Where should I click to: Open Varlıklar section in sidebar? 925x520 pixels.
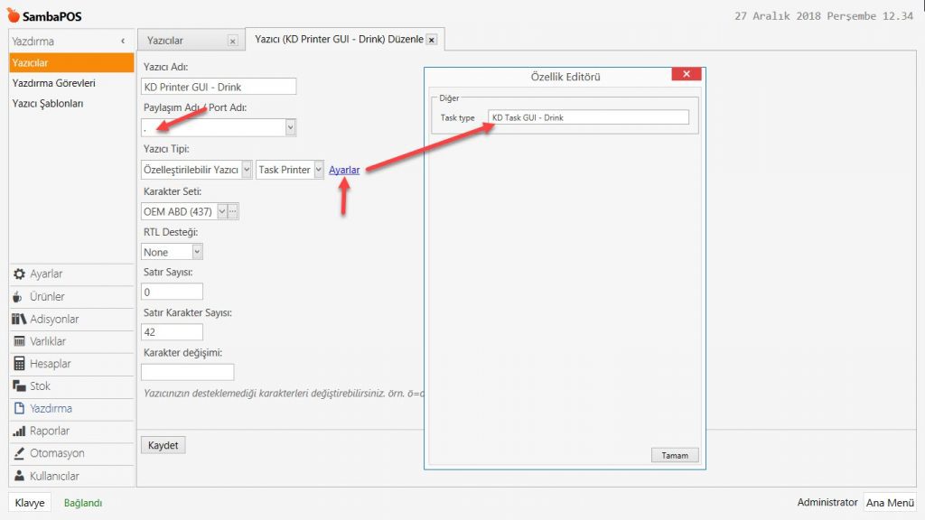(x=48, y=341)
